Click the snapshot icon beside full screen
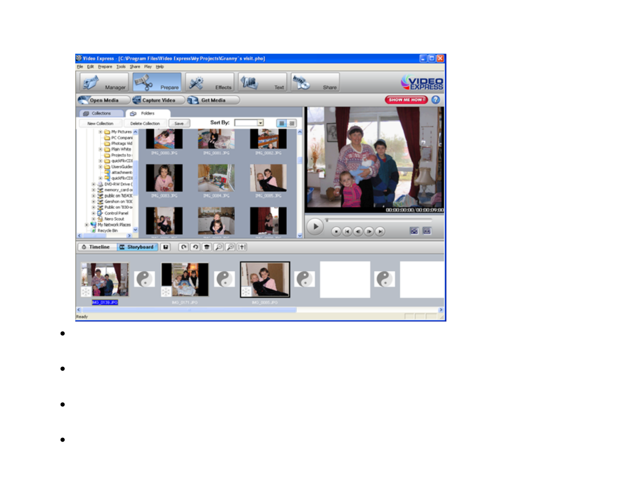This screenshot has height=502, width=628. click(427, 231)
